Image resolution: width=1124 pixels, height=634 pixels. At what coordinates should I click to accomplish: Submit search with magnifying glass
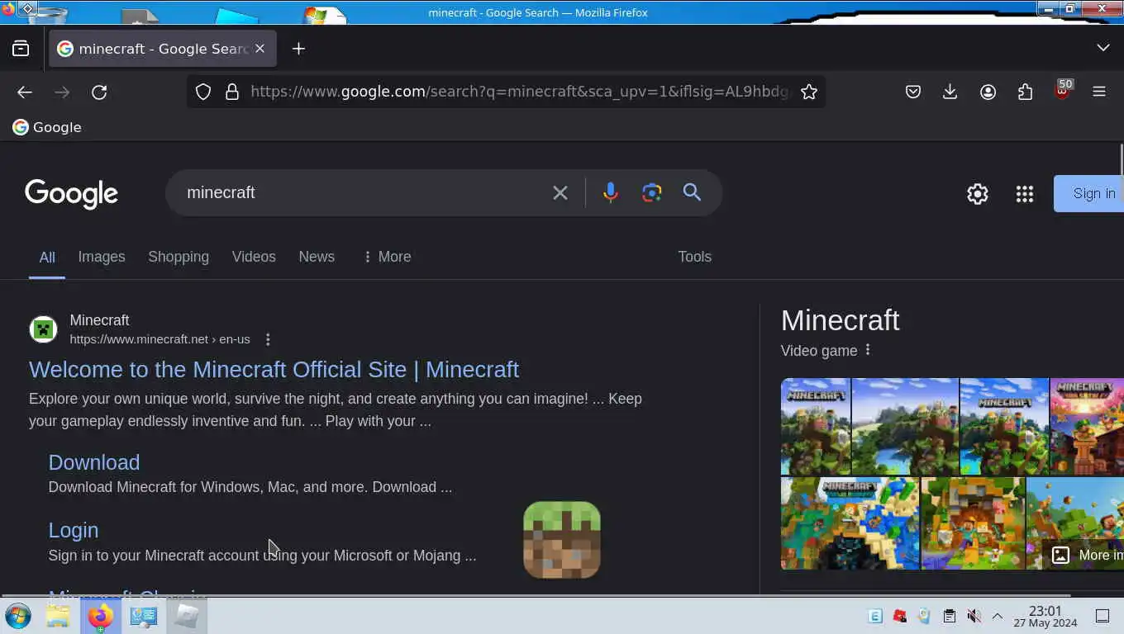coord(692,192)
